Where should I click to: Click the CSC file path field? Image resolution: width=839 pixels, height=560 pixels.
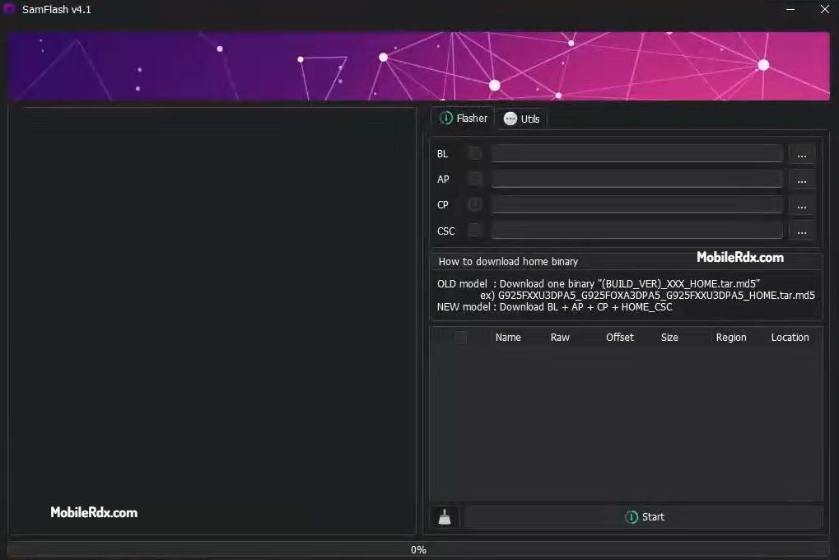(636, 231)
